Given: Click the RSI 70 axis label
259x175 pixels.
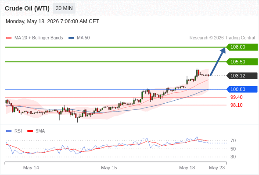Looking at the screenshot, I should click(x=233, y=140).
